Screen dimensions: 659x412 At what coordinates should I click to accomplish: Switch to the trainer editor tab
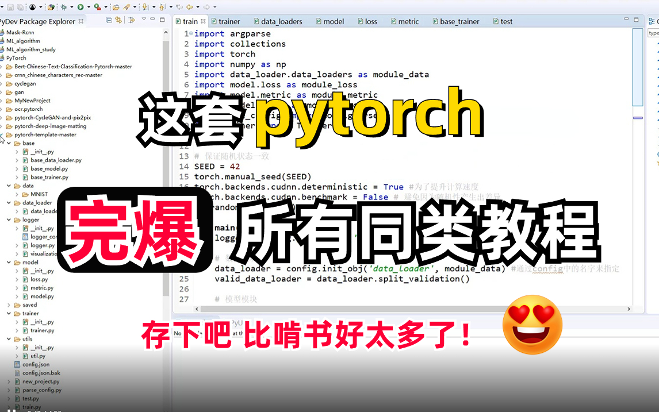(225, 21)
